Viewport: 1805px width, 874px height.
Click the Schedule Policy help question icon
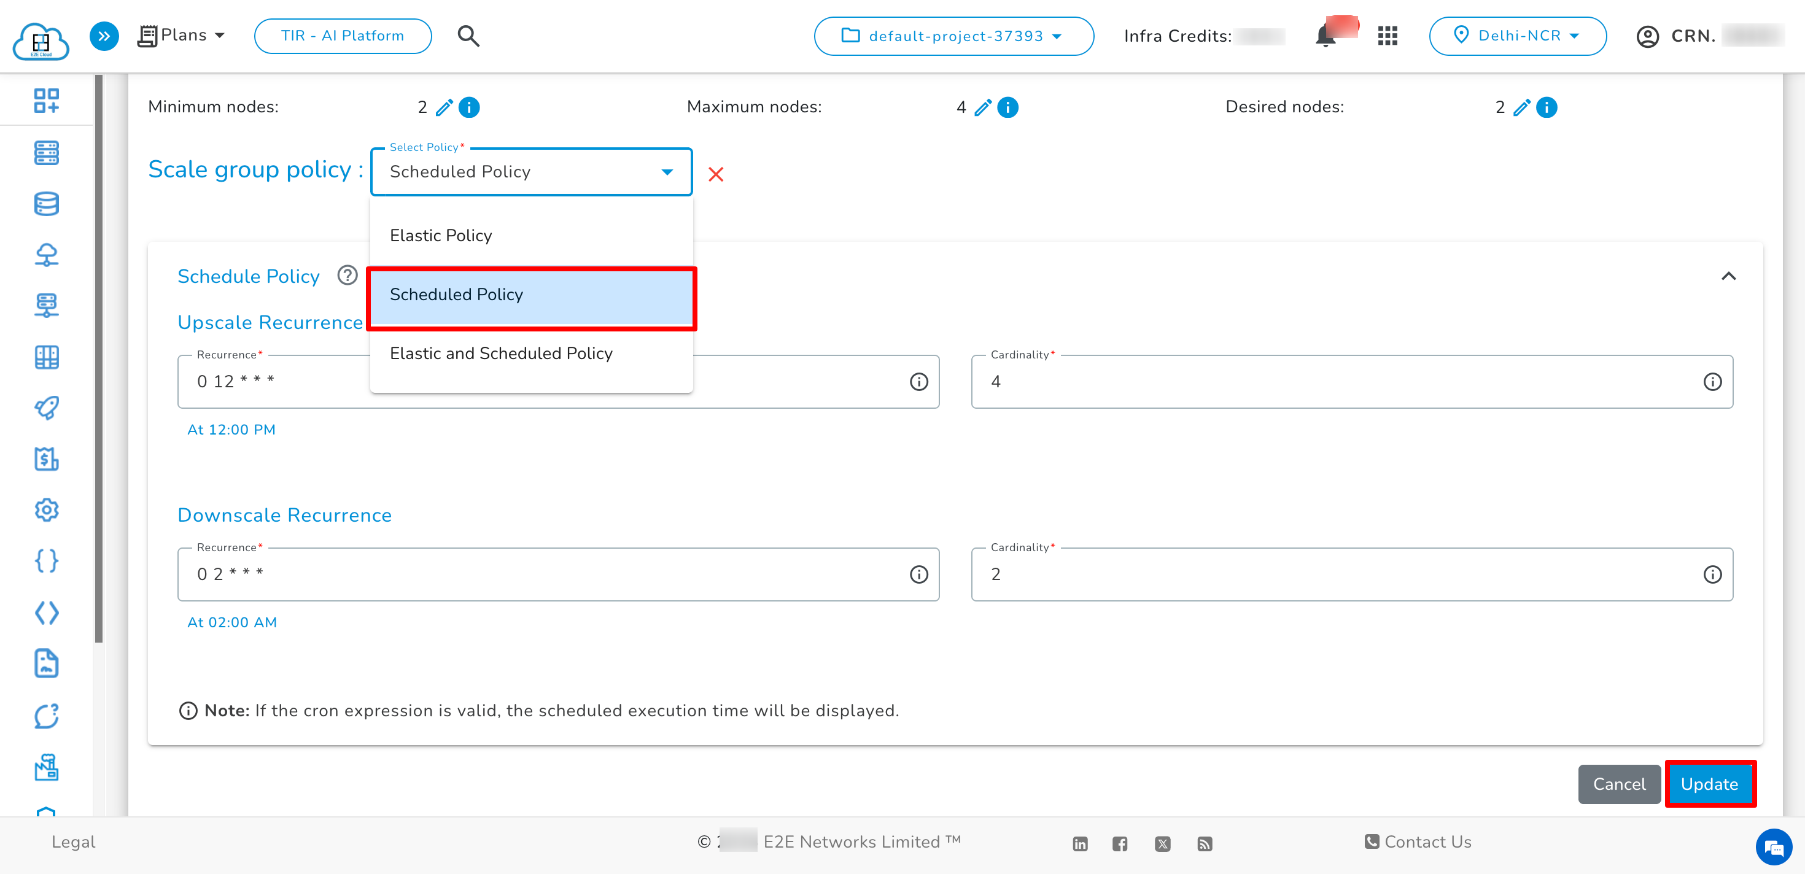347,275
